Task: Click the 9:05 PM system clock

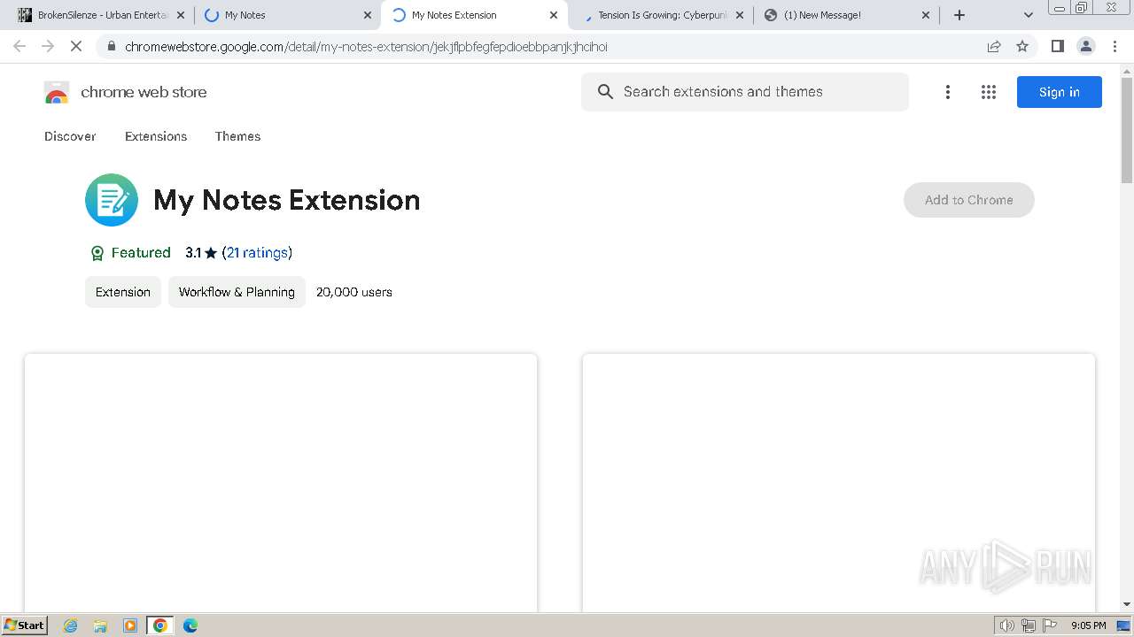Action: pos(1089,625)
